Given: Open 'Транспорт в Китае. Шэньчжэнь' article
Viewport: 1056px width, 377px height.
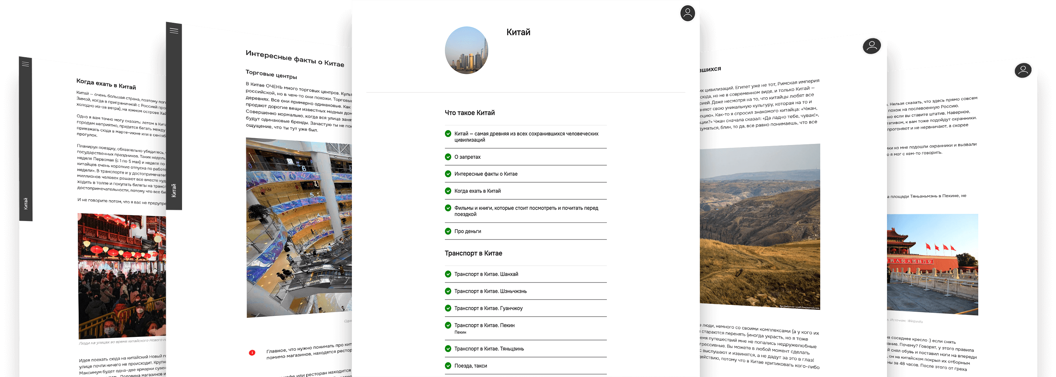Looking at the screenshot, I should (490, 291).
